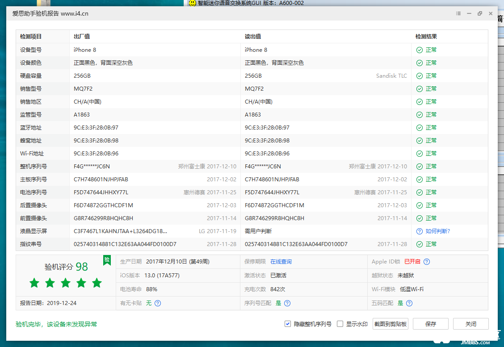The width and height of the screenshot is (504, 347).
Task: Click the 关闭 button
Action: (x=471, y=324)
